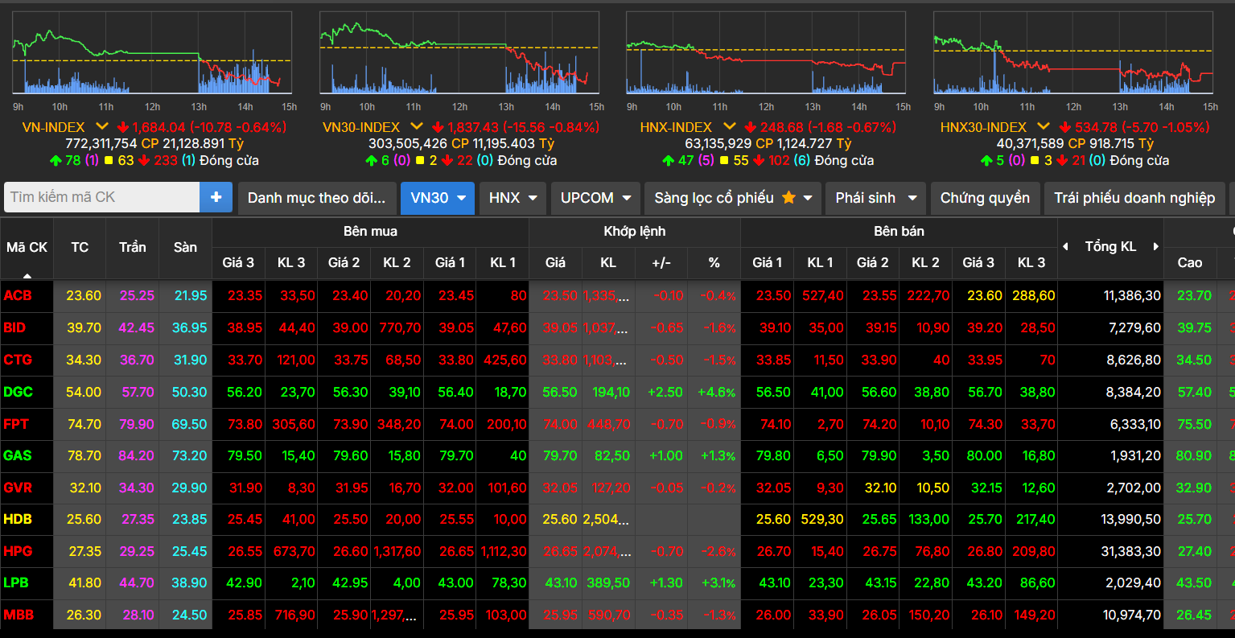Screen dimensions: 1235x638
Task: Click the star icon in Sàng lọc cổ phiếu
Action: 788,198
